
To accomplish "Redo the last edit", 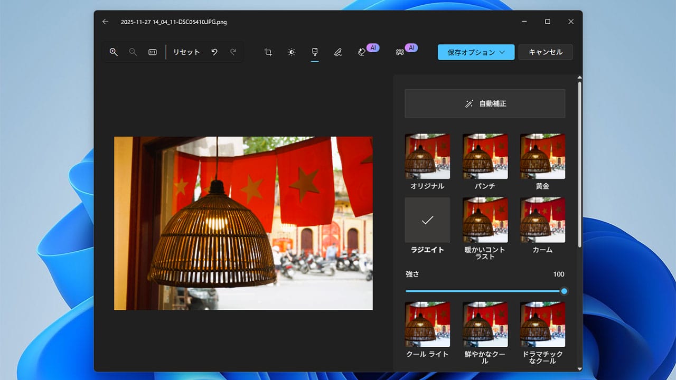I will pyautogui.click(x=232, y=52).
